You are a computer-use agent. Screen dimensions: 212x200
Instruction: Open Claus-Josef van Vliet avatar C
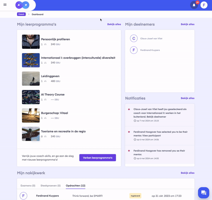point(134,39)
